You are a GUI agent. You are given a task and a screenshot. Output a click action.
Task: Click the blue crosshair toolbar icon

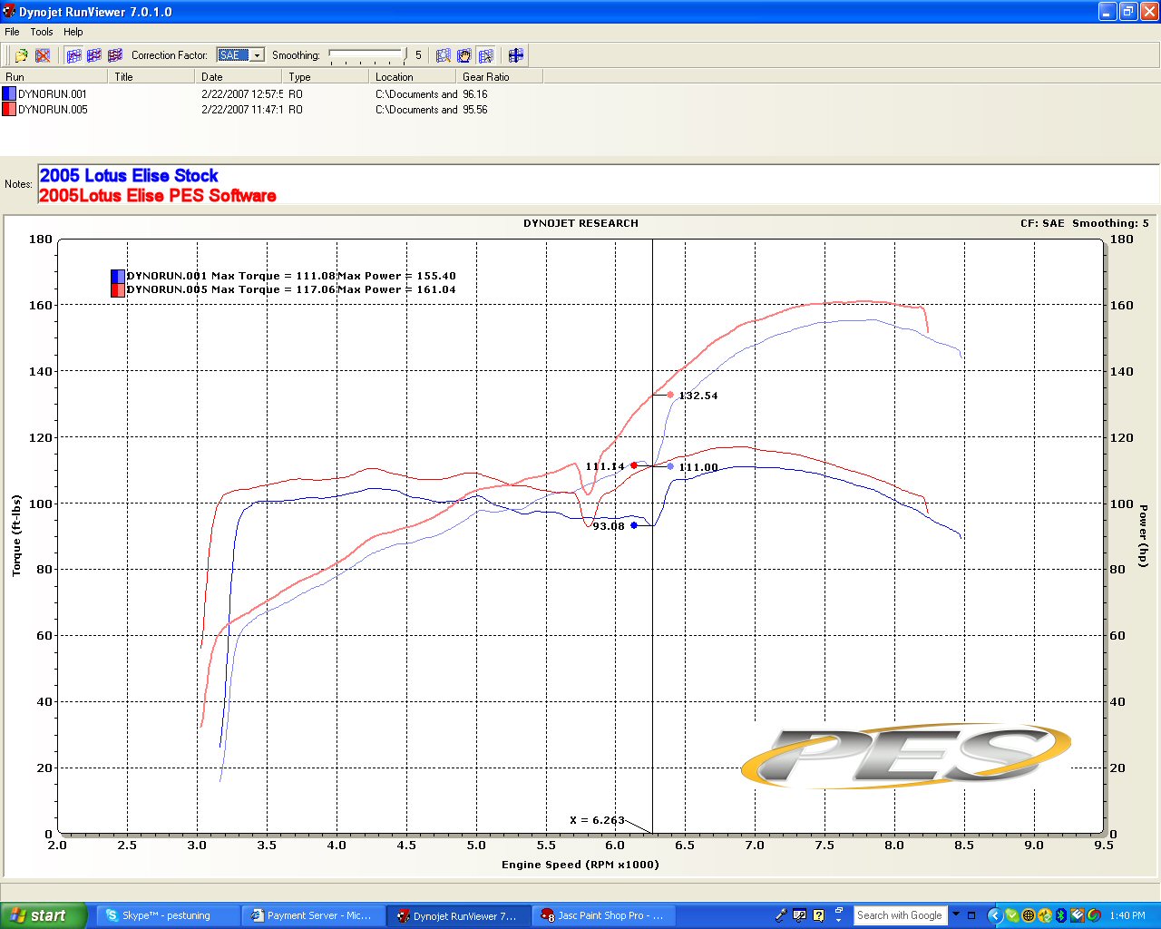[516, 55]
